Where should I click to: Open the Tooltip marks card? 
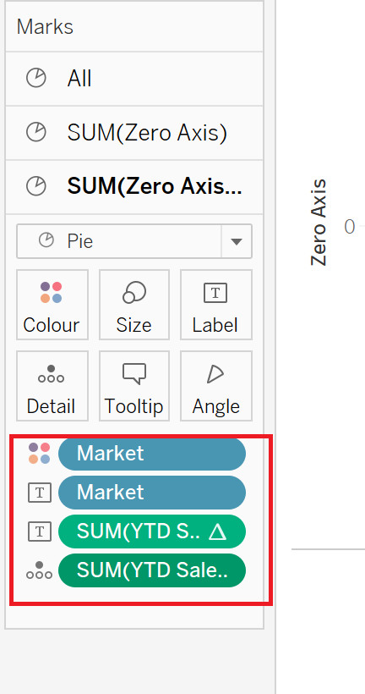click(133, 386)
